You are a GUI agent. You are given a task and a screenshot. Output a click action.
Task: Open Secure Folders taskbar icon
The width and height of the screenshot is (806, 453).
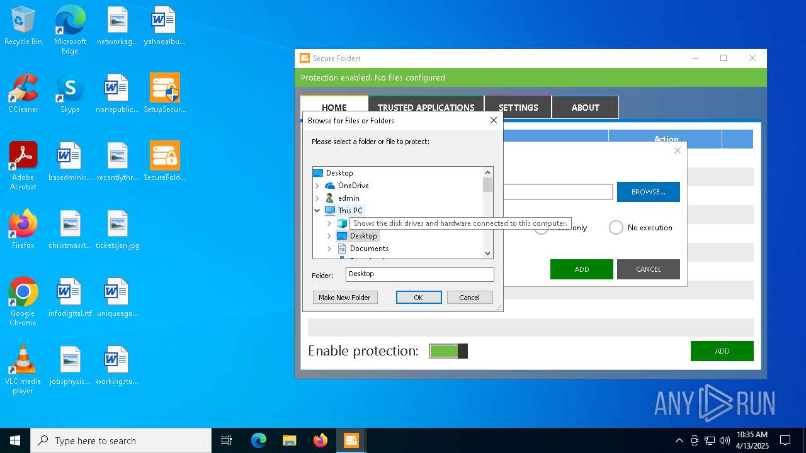click(351, 440)
